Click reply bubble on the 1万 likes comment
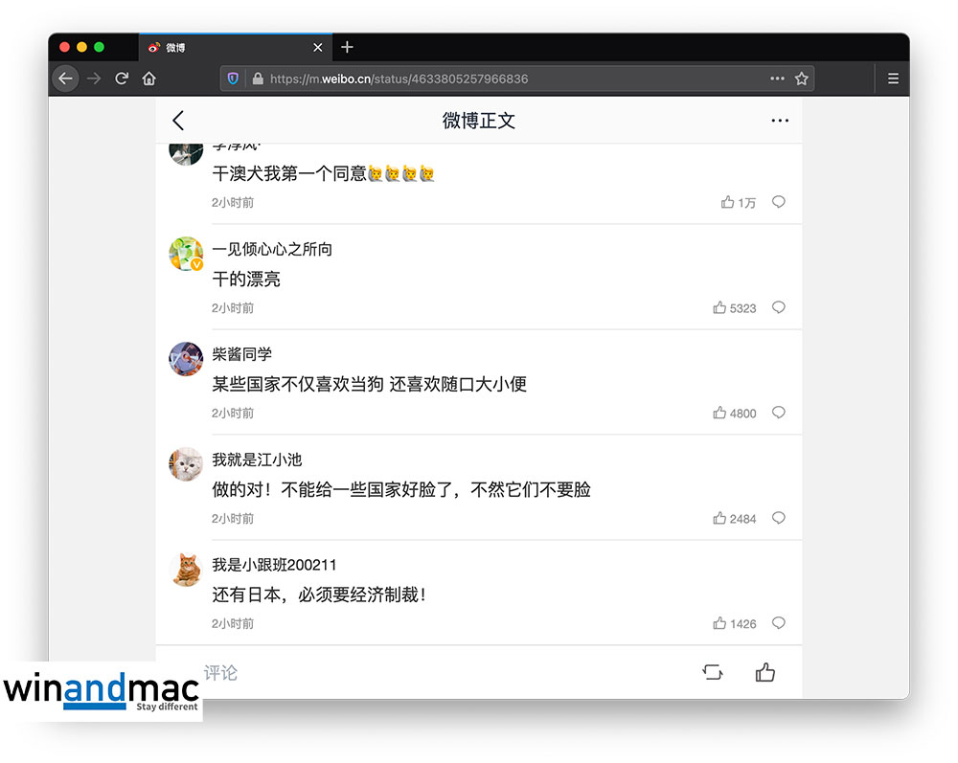 coord(779,202)
